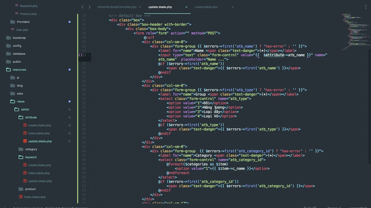371x208 pixels.
Task: Select update.blade.php under the attribute folder
Action: pos(40,141)
